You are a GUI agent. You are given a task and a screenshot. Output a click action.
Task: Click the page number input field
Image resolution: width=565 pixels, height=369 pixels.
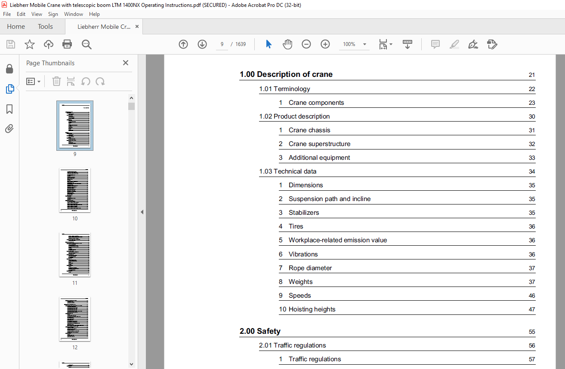tap(222, 44)
